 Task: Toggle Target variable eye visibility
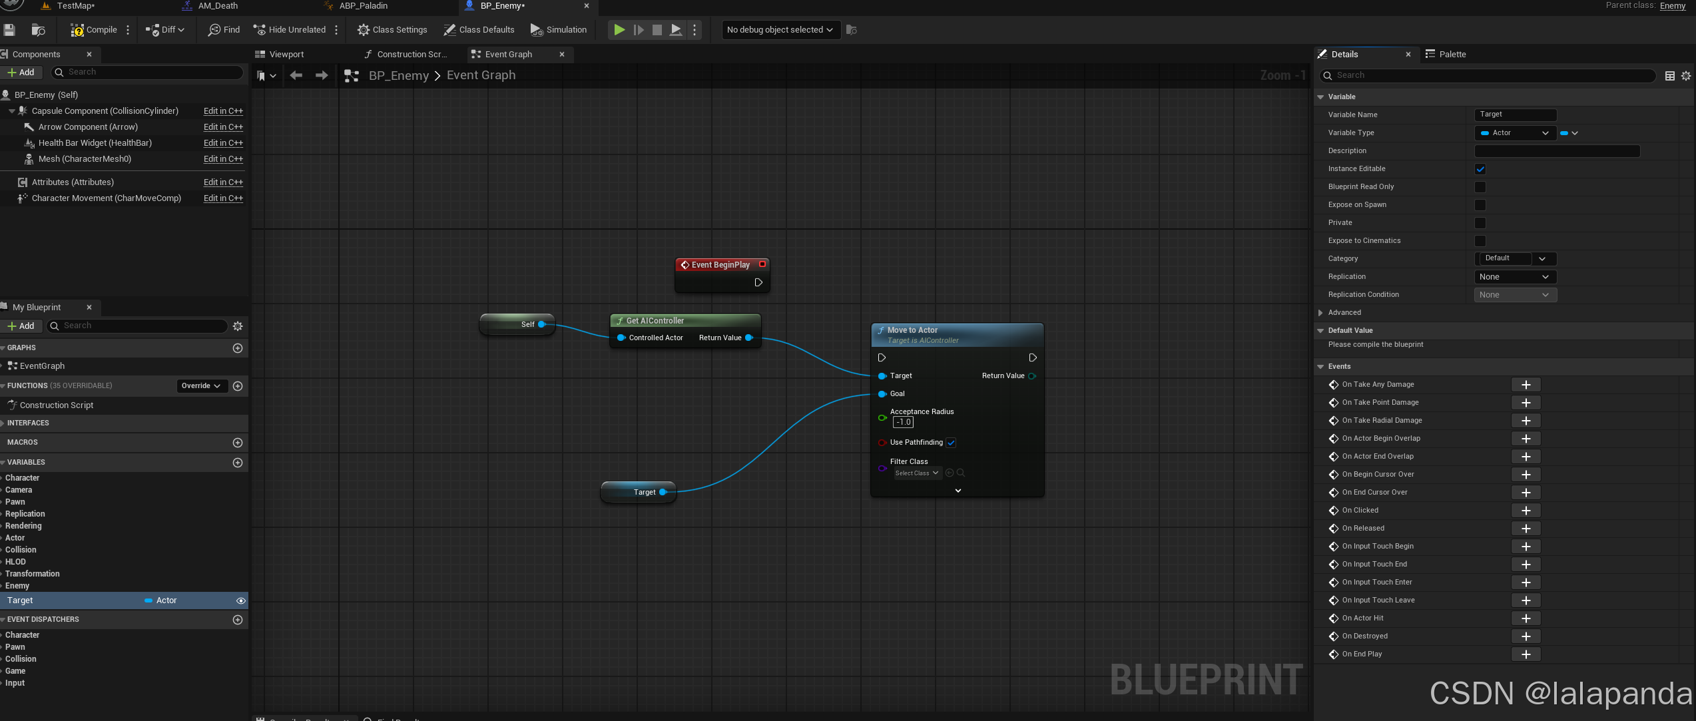tap(241, 601)
